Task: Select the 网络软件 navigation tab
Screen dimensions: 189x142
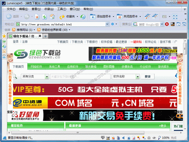Action: (x=36, y=67)
